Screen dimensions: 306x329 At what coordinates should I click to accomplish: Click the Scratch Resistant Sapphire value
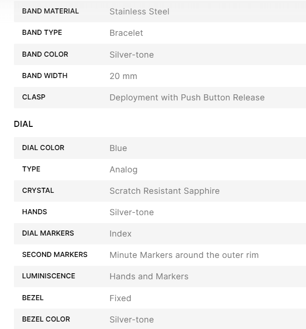tap(164, 191)
